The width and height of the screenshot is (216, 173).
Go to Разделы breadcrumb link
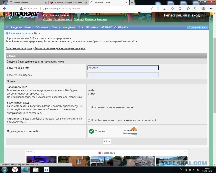26,33
